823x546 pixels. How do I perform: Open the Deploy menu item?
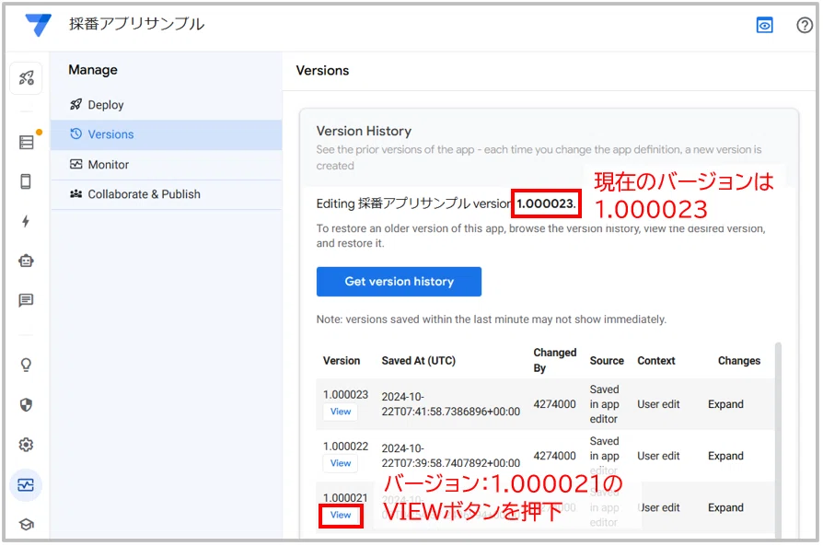pos(166,105)
